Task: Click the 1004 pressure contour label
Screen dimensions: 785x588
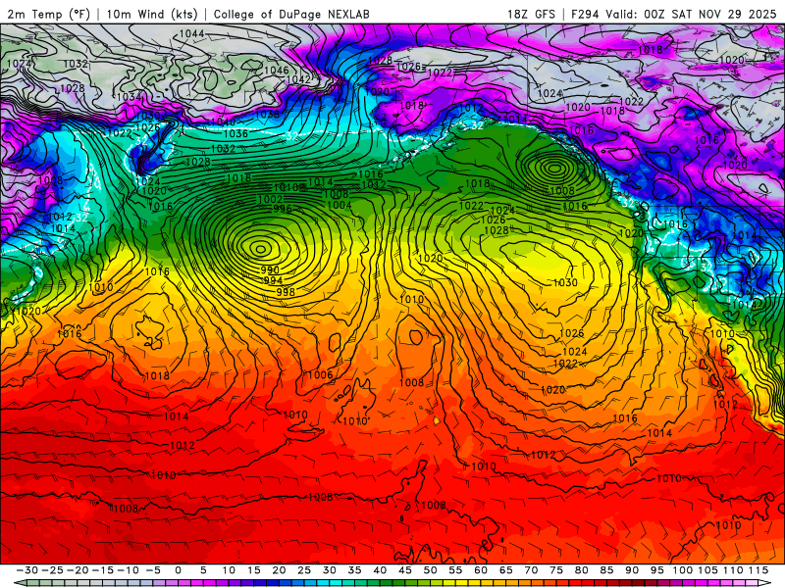Action: (339, 205)
